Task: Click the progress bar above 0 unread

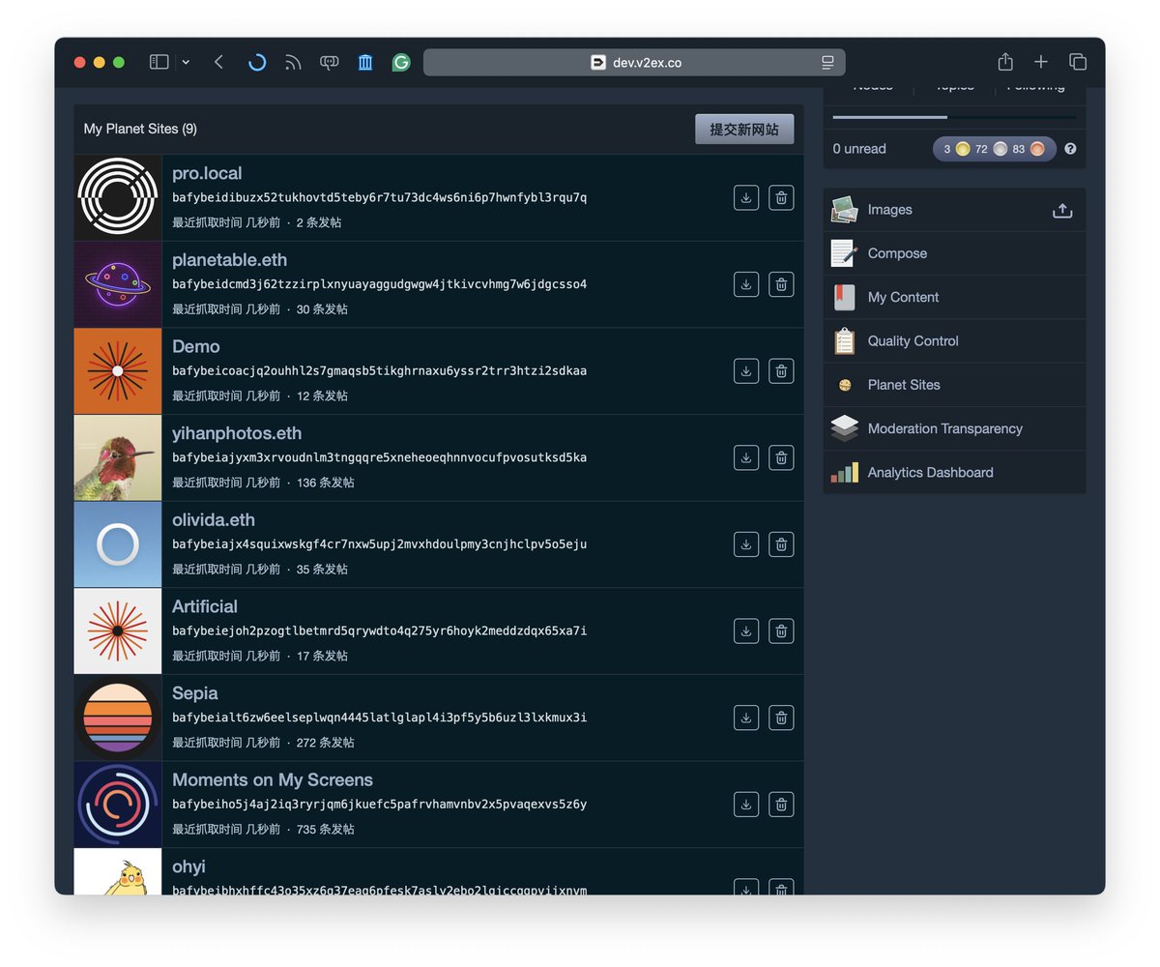Action: pyautogui.click(x=954, y=117)
